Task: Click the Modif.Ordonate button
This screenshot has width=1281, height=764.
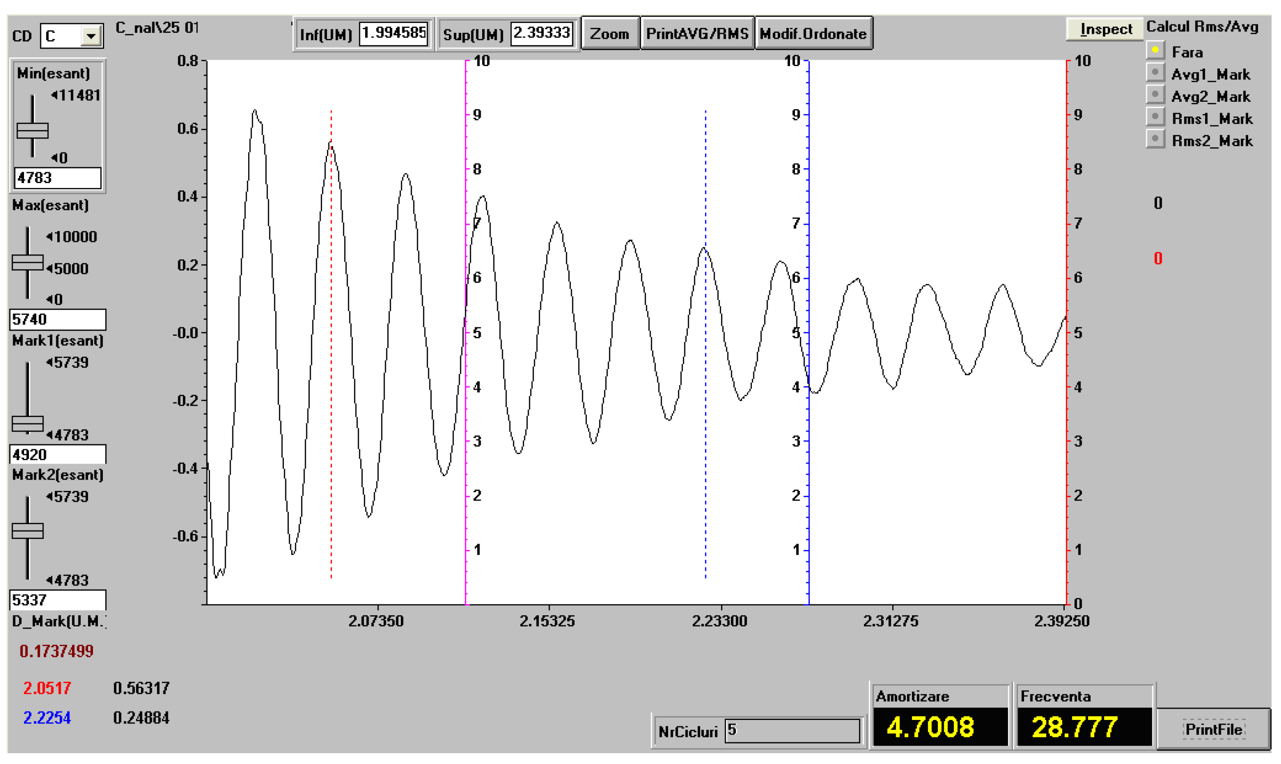Action: 813,34
